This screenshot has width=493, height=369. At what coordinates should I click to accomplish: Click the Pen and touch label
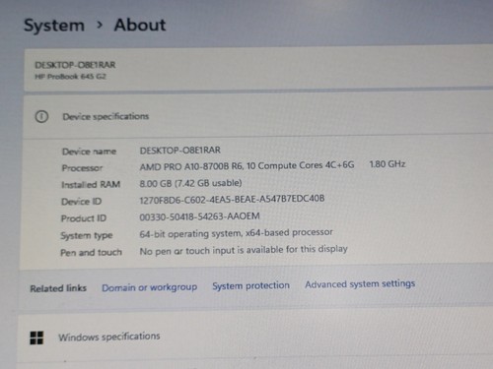click(x=91, y=253)
